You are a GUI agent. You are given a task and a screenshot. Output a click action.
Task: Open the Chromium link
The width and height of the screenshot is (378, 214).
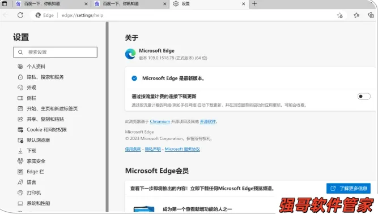(x=160, y=121)
